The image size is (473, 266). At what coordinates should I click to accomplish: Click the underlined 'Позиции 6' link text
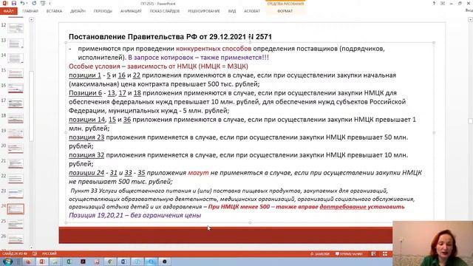86,93
